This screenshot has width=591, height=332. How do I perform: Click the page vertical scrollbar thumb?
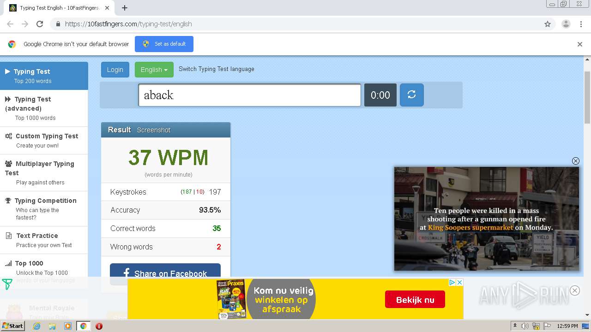[587, 97]
